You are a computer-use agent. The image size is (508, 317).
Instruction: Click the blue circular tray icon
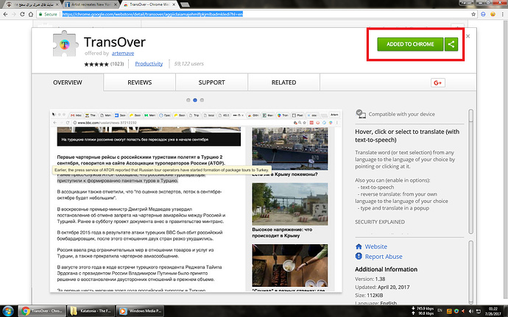click(456, 311)
